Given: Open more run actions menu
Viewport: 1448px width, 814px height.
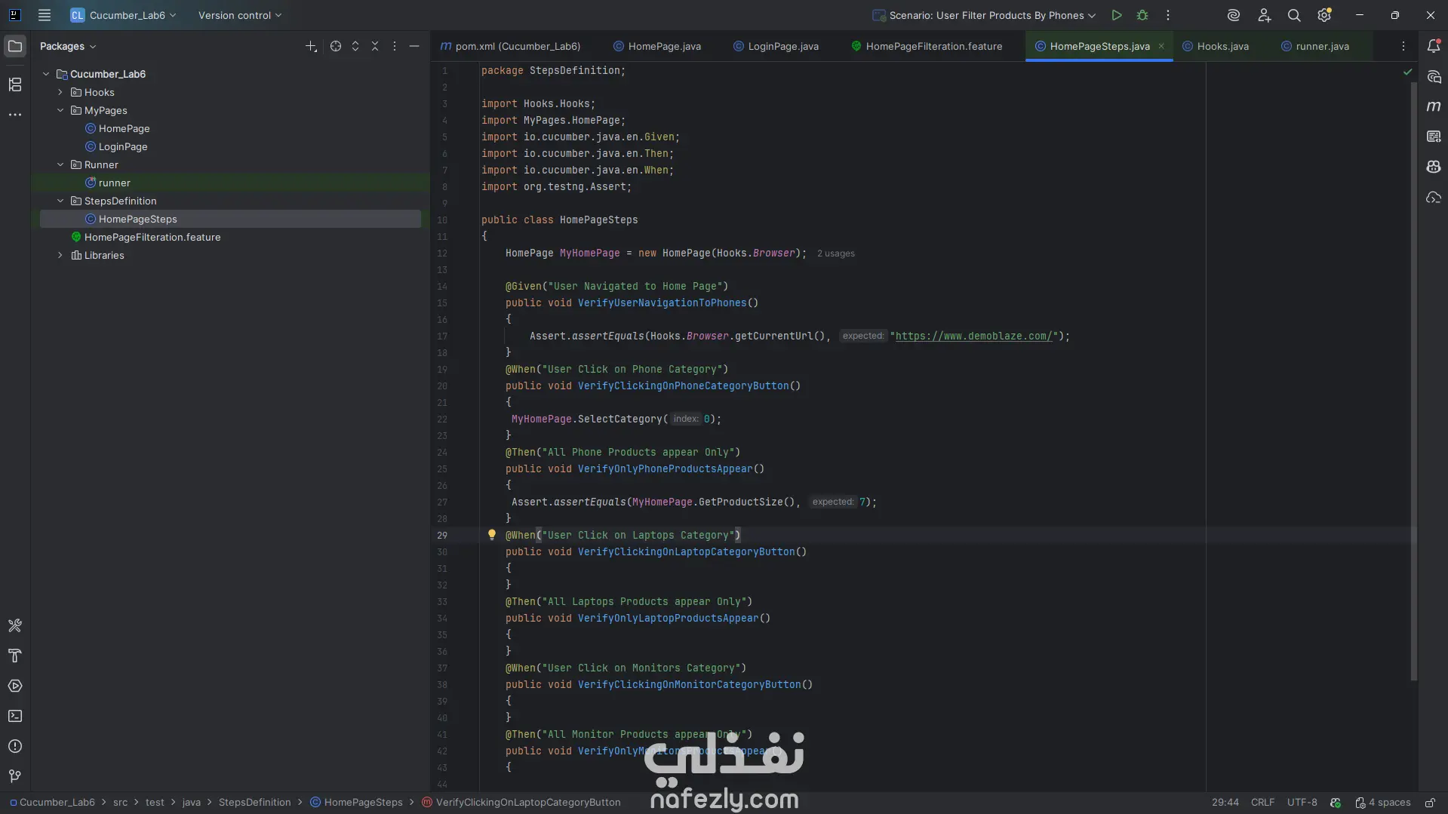Looking at the screenshot, I should (x=1168, y=15).
